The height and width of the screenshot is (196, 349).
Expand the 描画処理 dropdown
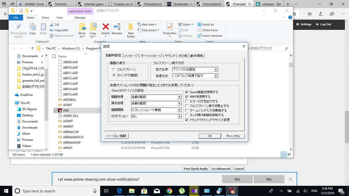pos(179,97)
